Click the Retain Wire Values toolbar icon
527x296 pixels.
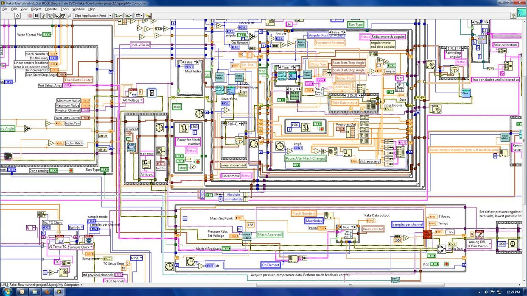pyautogui.click(x=50, y=16)
